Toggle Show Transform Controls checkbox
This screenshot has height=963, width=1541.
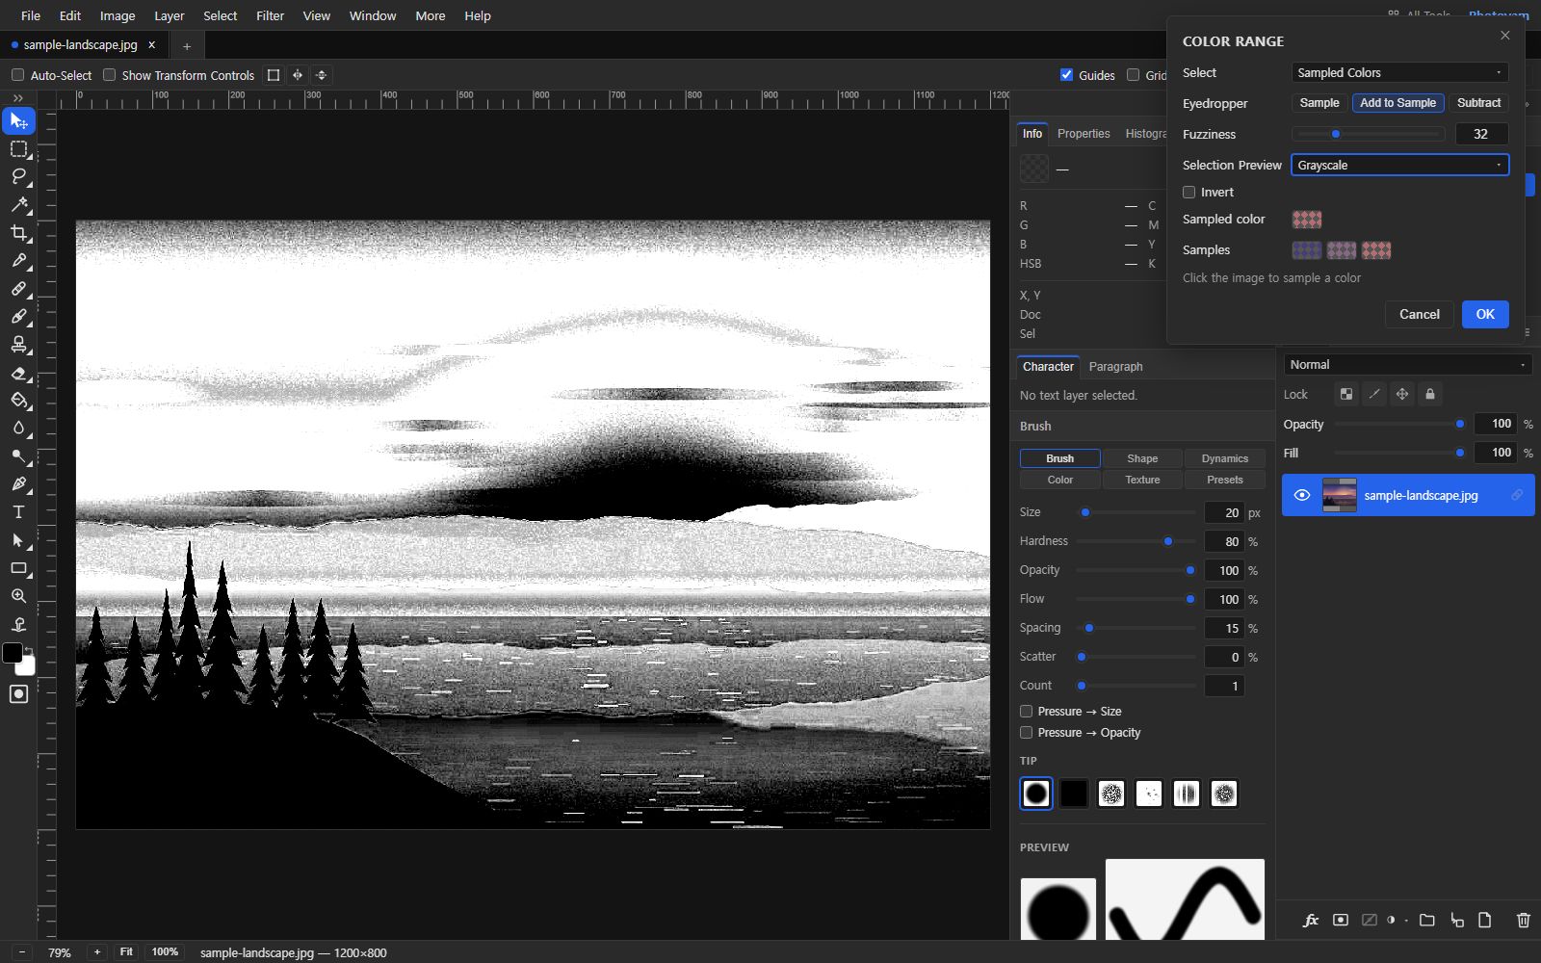tap(109, 75)
